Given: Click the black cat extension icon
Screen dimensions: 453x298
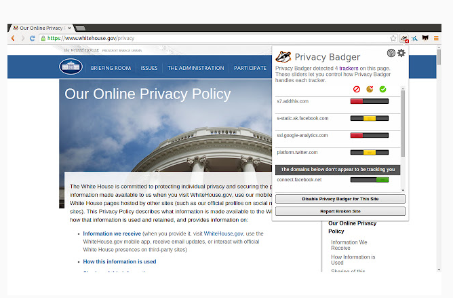Looking at the screenshot, I should coord(425,38).
